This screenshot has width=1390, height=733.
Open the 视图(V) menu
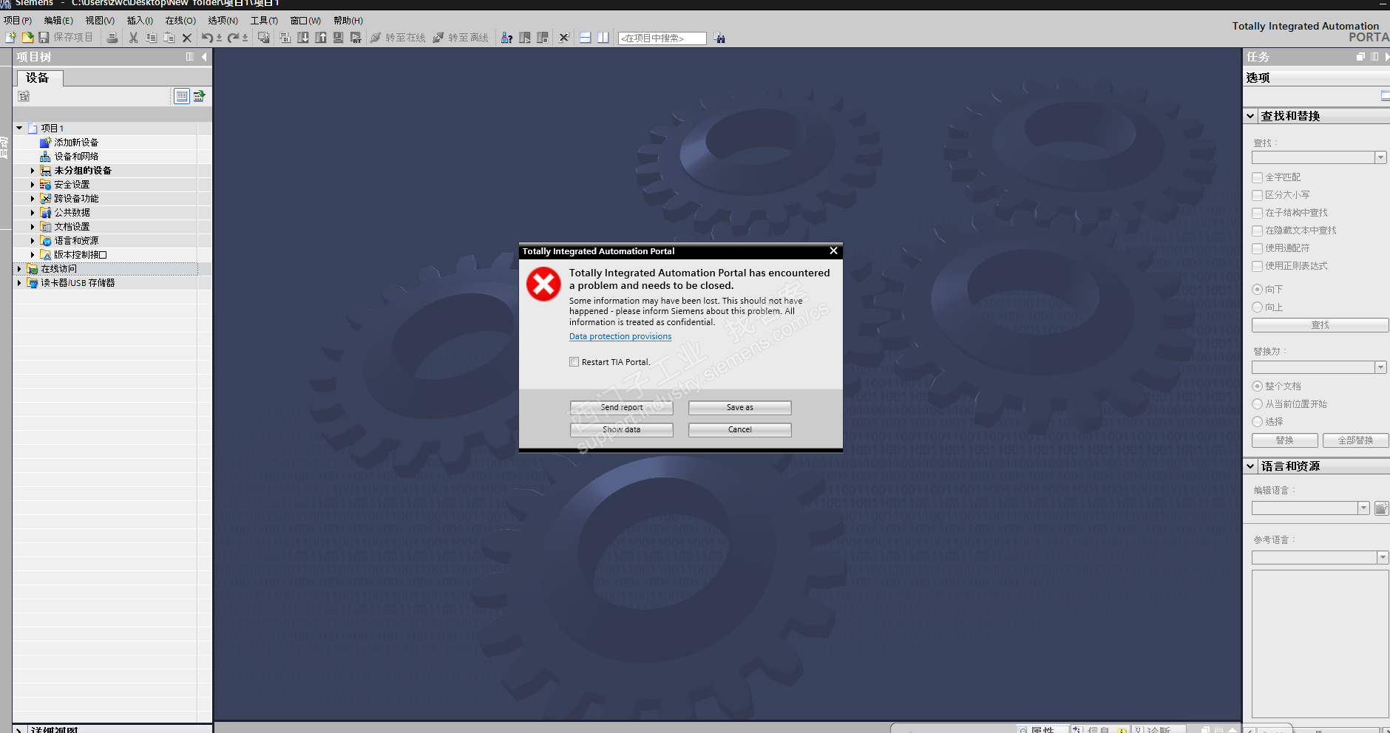click(100, 21)
